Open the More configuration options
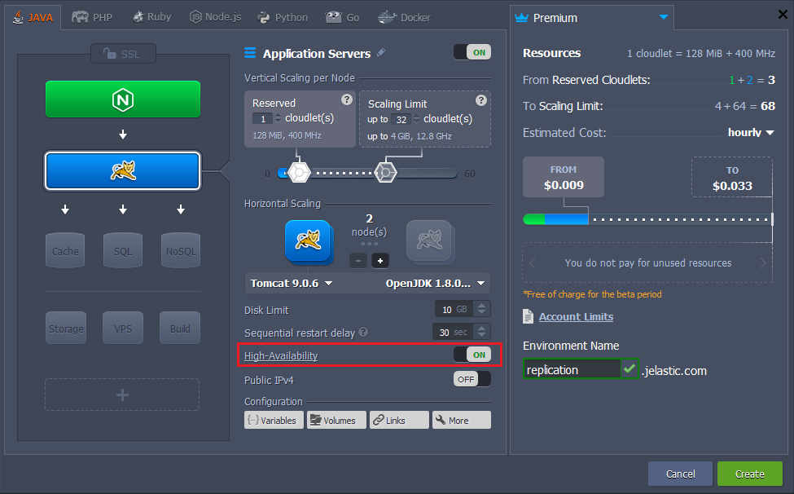The height and width of the screenshot is (494, 794). tap(462, 420)
